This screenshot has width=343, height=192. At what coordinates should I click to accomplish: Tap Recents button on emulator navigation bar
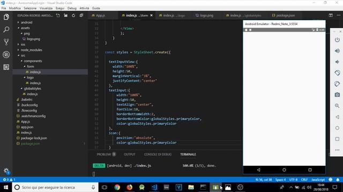pos(310,170)
